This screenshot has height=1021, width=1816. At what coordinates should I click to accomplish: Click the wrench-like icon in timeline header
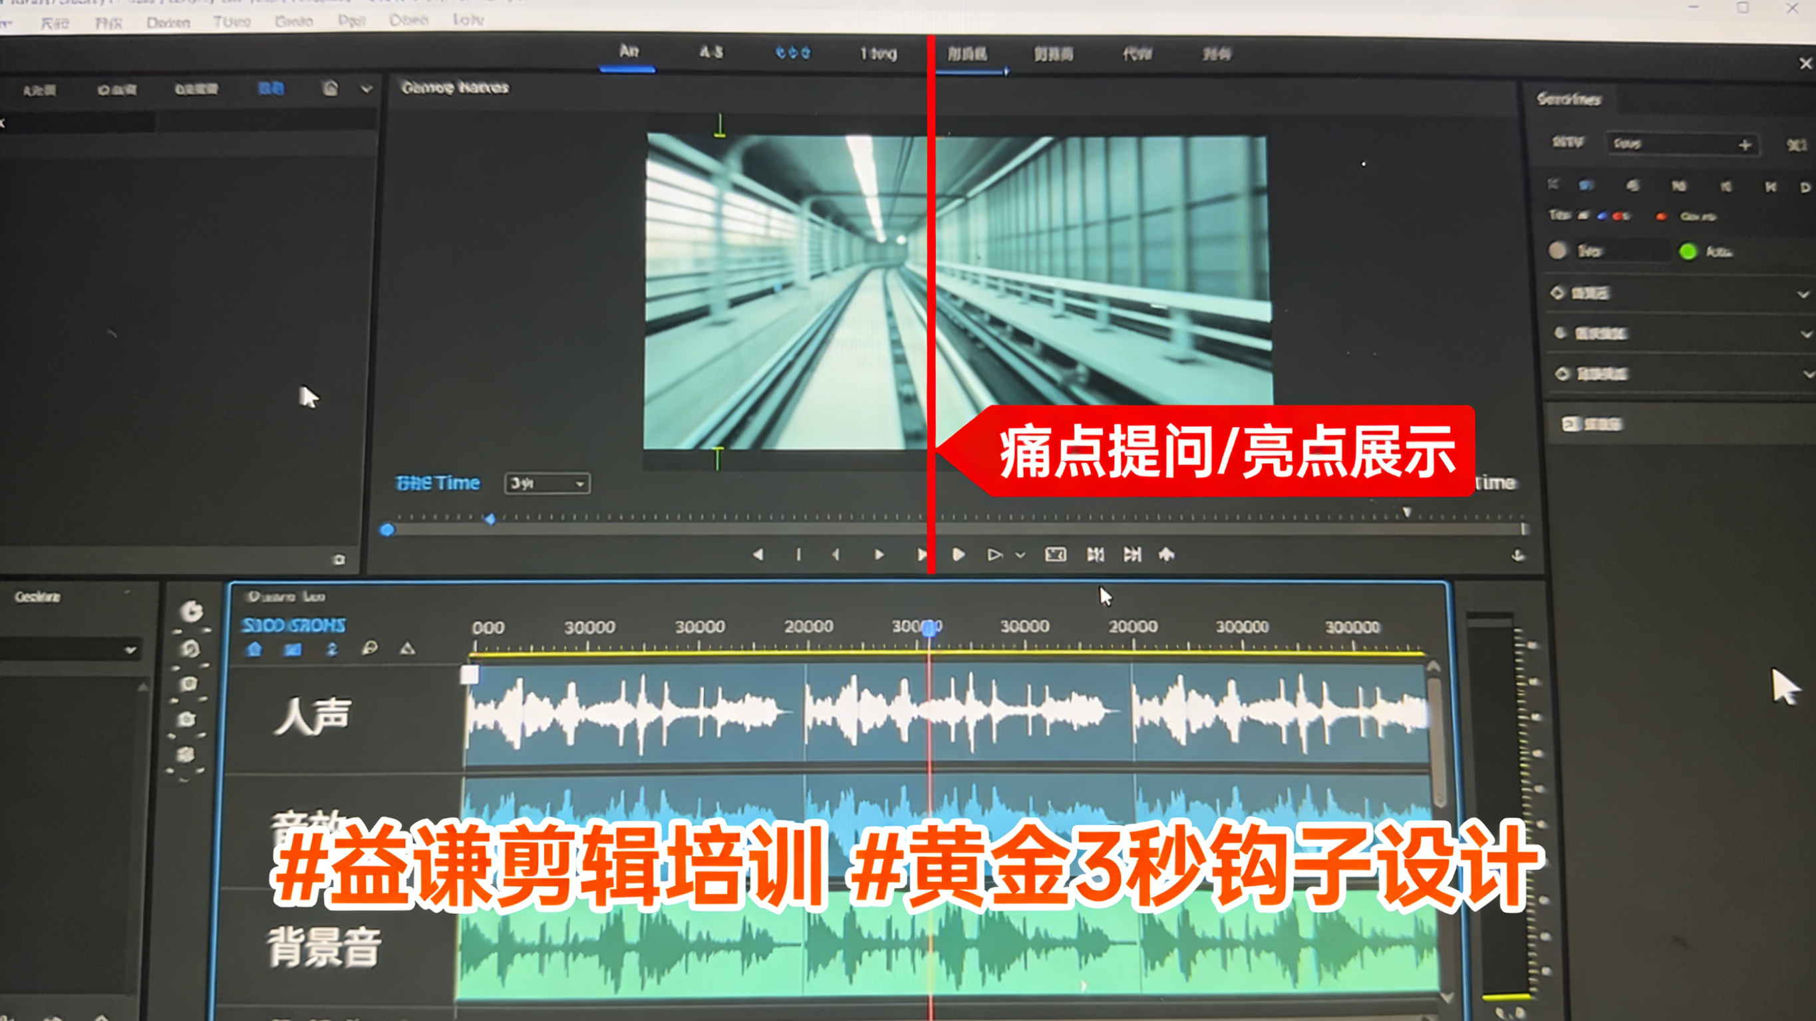point(369,649)
